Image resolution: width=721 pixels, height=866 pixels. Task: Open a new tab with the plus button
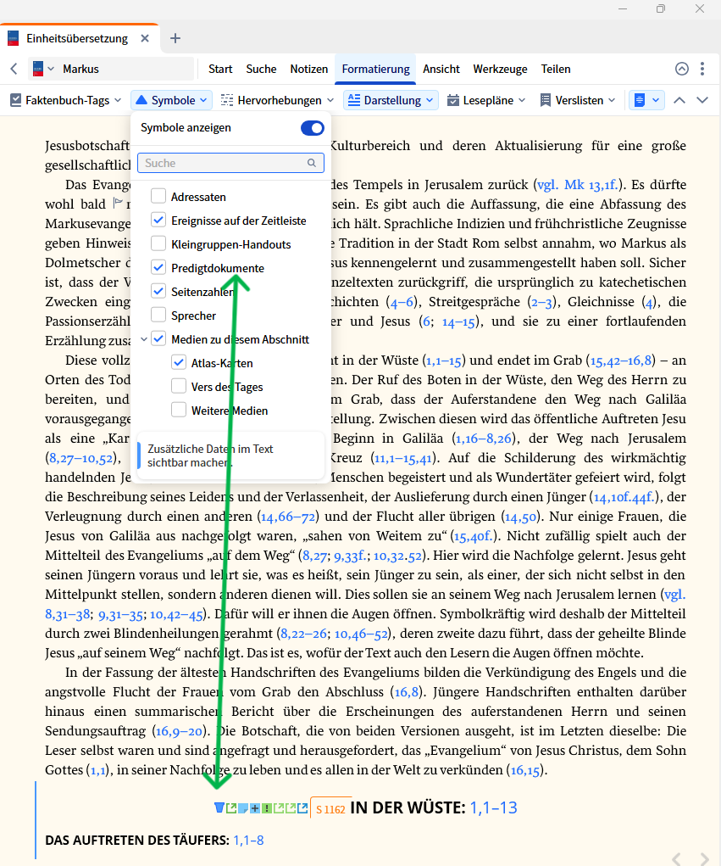pyautogui.click(x=175, y=38)
